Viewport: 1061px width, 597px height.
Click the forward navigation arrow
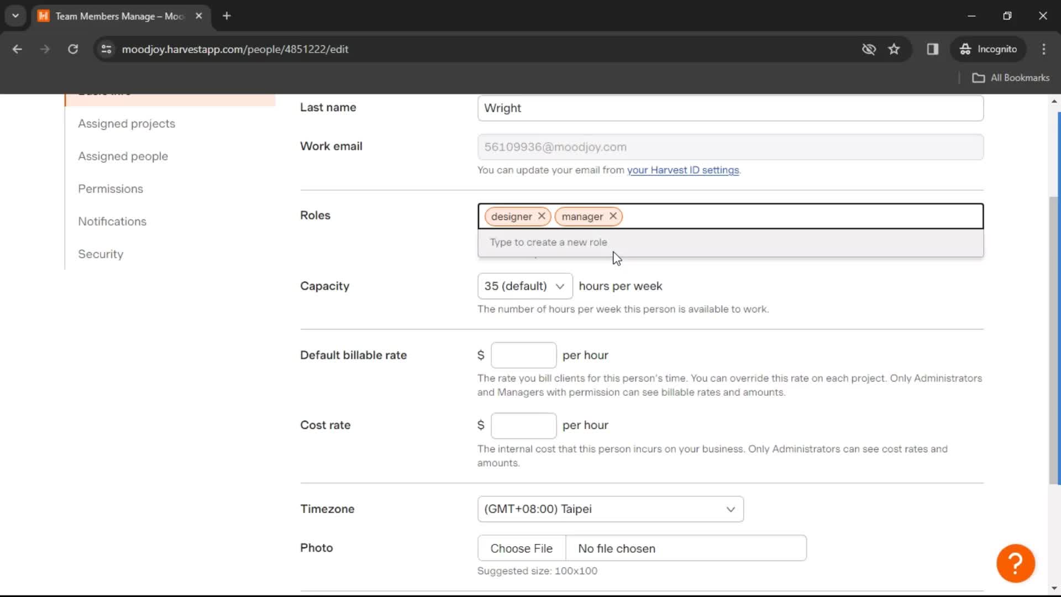point(45,49)
